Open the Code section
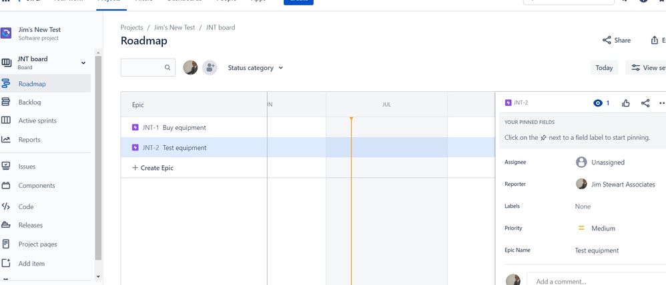Screen dimensions: 666x285 point(26,206)
